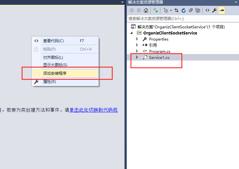Select Program.cs file

point(159,52)
